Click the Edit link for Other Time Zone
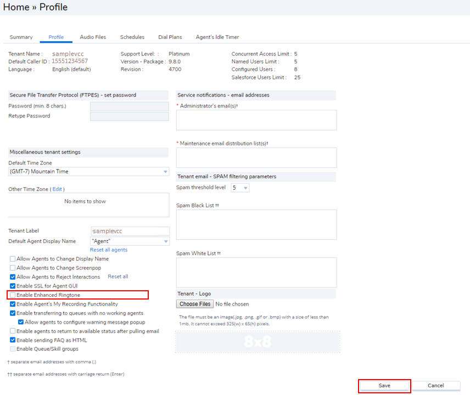 [57, 189]
